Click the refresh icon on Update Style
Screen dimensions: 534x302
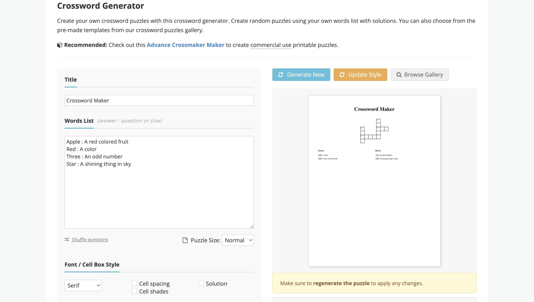(x=342, y=75)
